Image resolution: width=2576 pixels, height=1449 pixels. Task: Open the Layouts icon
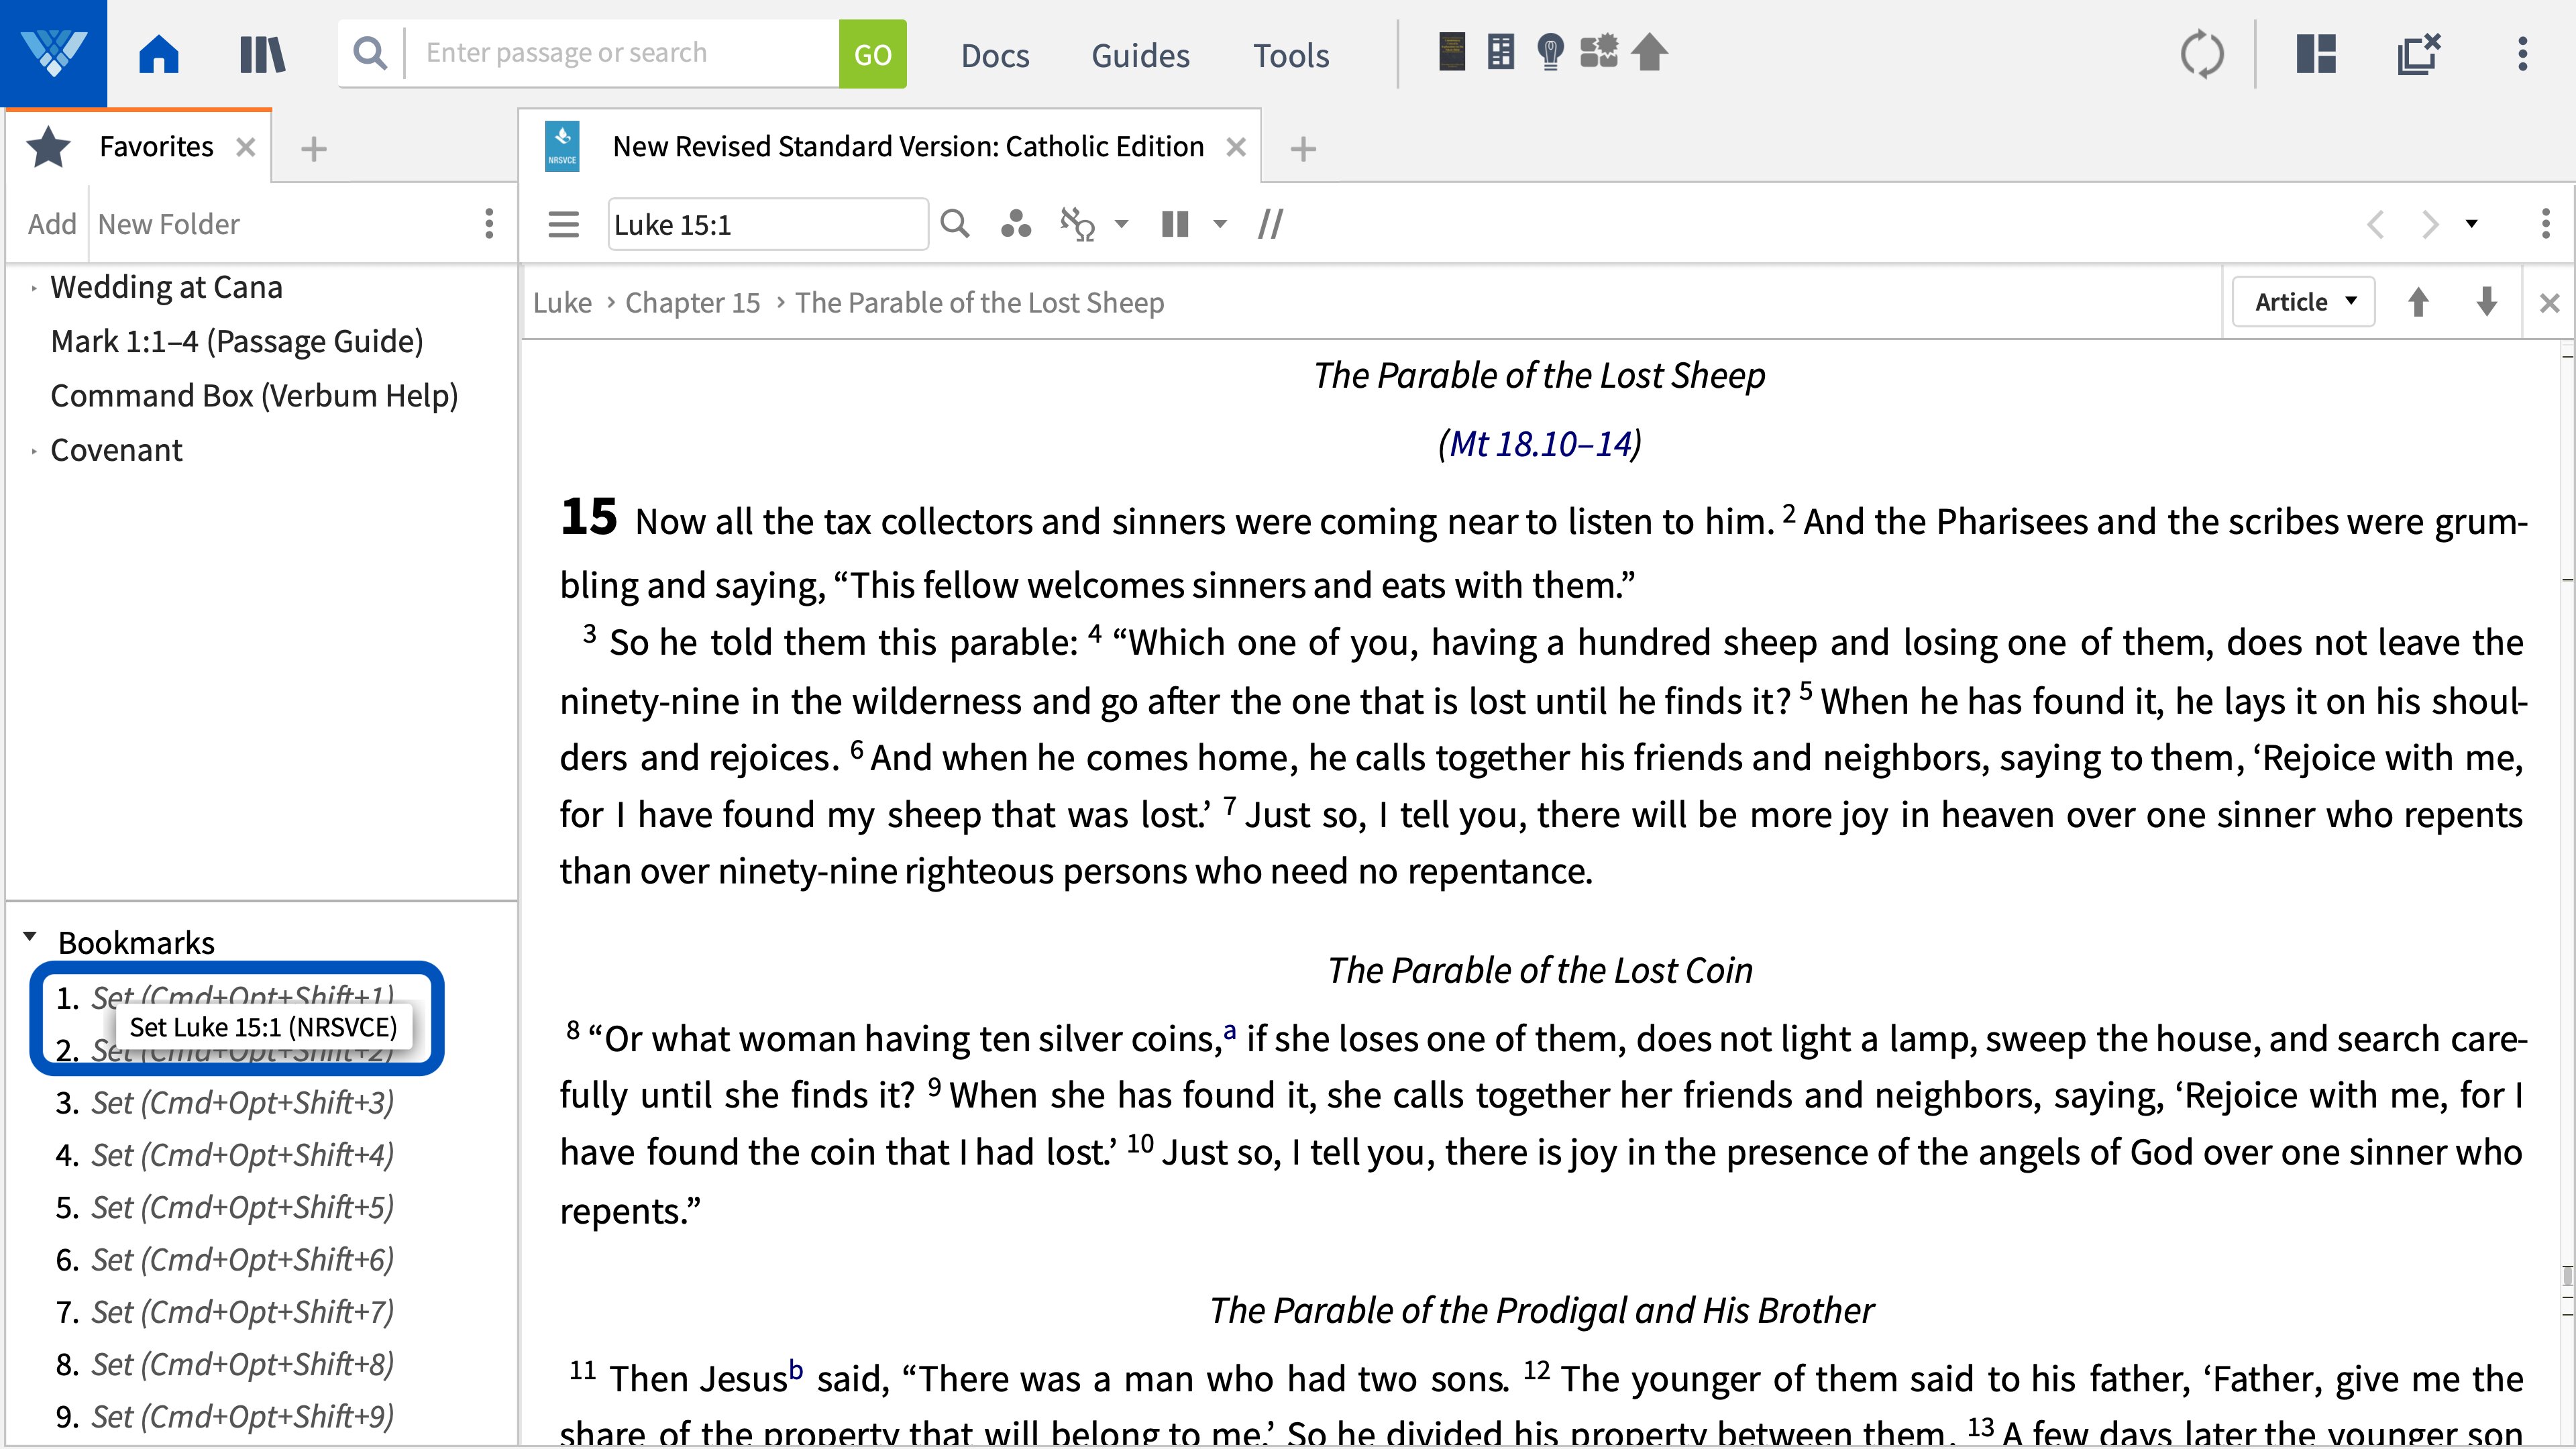point(2316,54)
